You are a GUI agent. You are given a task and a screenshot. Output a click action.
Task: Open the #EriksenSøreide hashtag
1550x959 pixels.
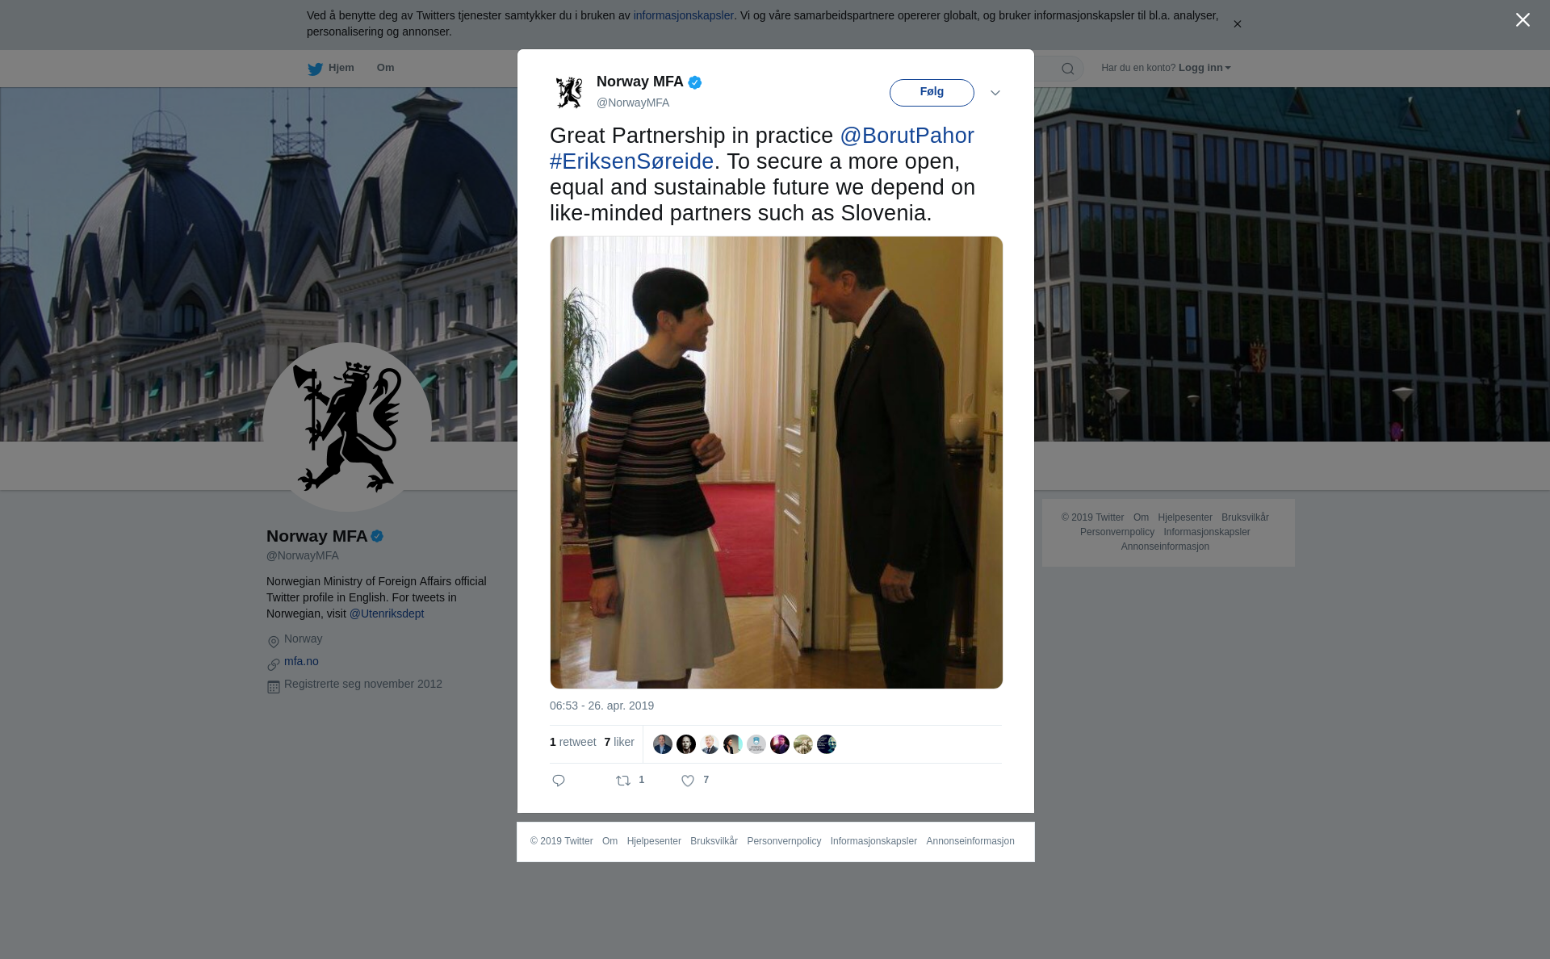click(x=631, y=161)
